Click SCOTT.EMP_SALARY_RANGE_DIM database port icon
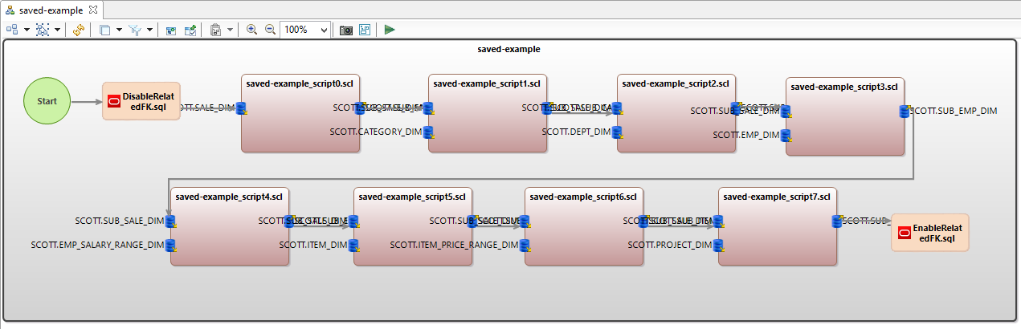The width and height of the screenshot is (1021, 329). 171,245
